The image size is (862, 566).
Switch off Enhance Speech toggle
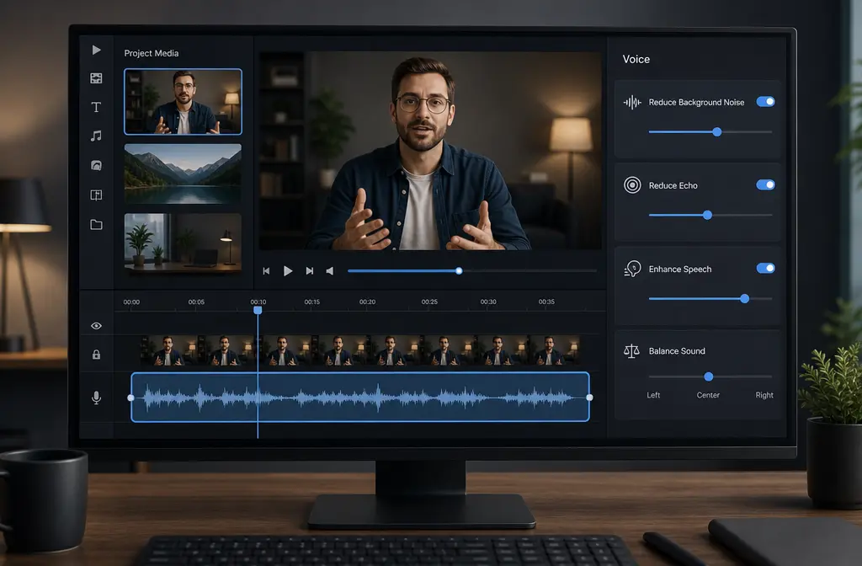pyautogui.click(x=765, y=268)
